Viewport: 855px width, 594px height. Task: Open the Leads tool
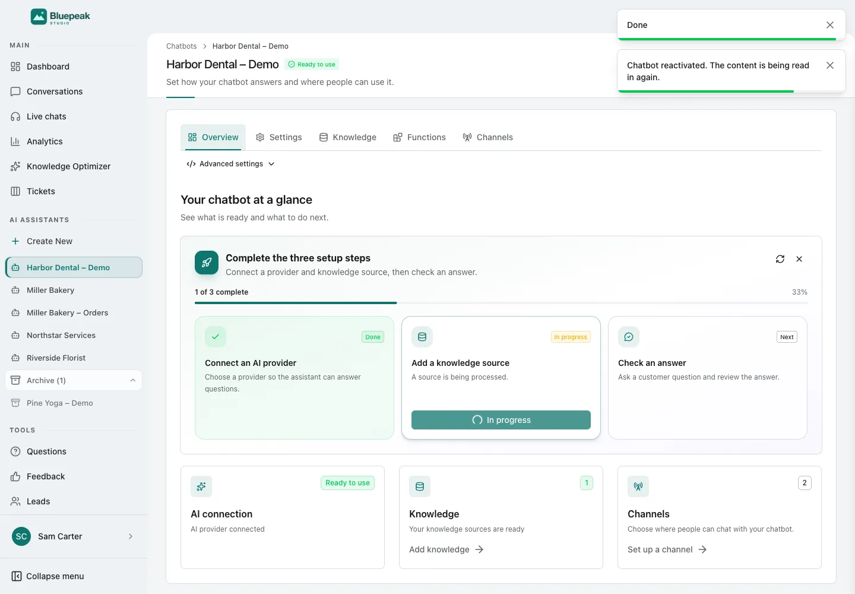click(x=74, y=501)
